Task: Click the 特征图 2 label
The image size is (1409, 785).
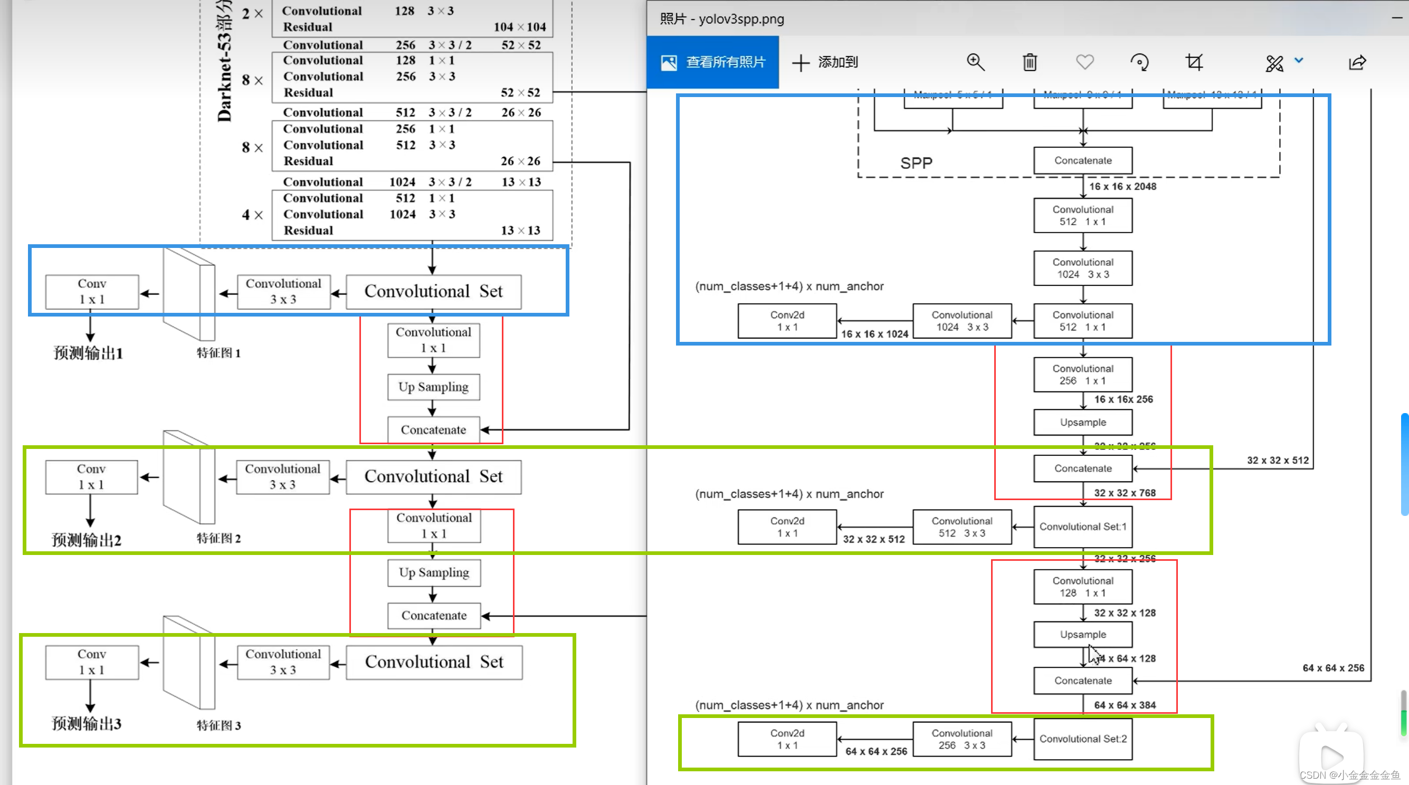Action: (219, 539)
